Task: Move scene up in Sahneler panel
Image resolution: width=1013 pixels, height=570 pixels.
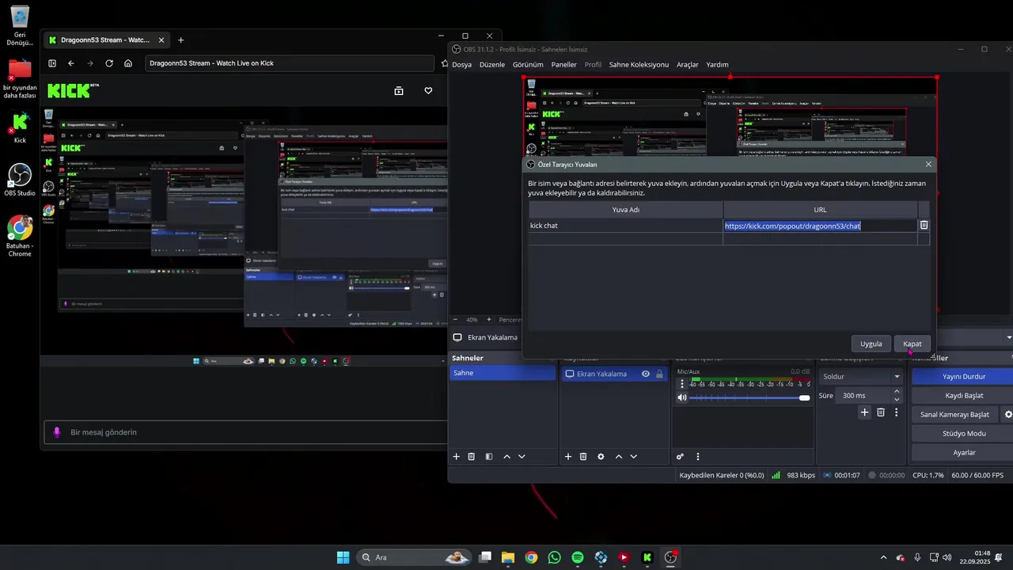Action: click(x=506, y=457)
